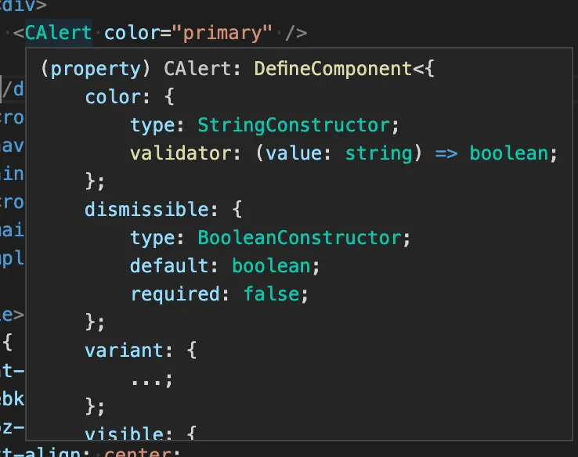Click the variant property in tooltip
Viewport: 578px width, 457px height.
point(125,351)
